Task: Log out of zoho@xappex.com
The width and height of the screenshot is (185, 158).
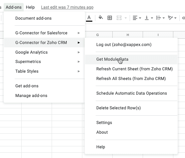Action: pyautogui.click(x=131, y=45)
